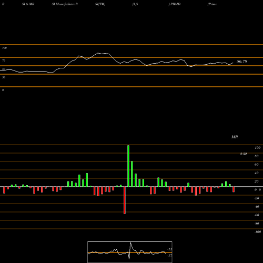
Task: Click the RSI axis label 70
Action: point(4,60)
